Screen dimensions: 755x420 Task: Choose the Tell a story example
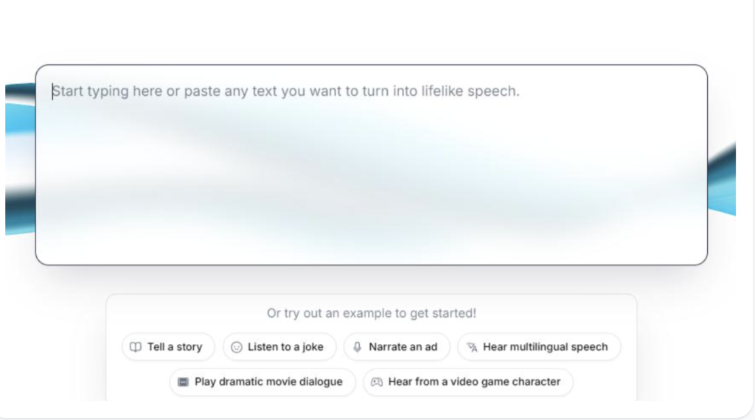tap(168, 347)
